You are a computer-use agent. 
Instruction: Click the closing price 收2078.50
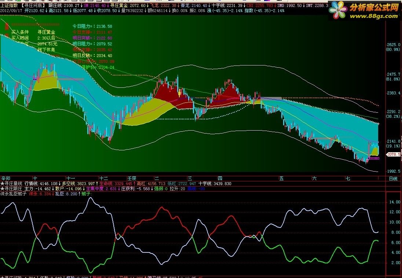(107, 11)
